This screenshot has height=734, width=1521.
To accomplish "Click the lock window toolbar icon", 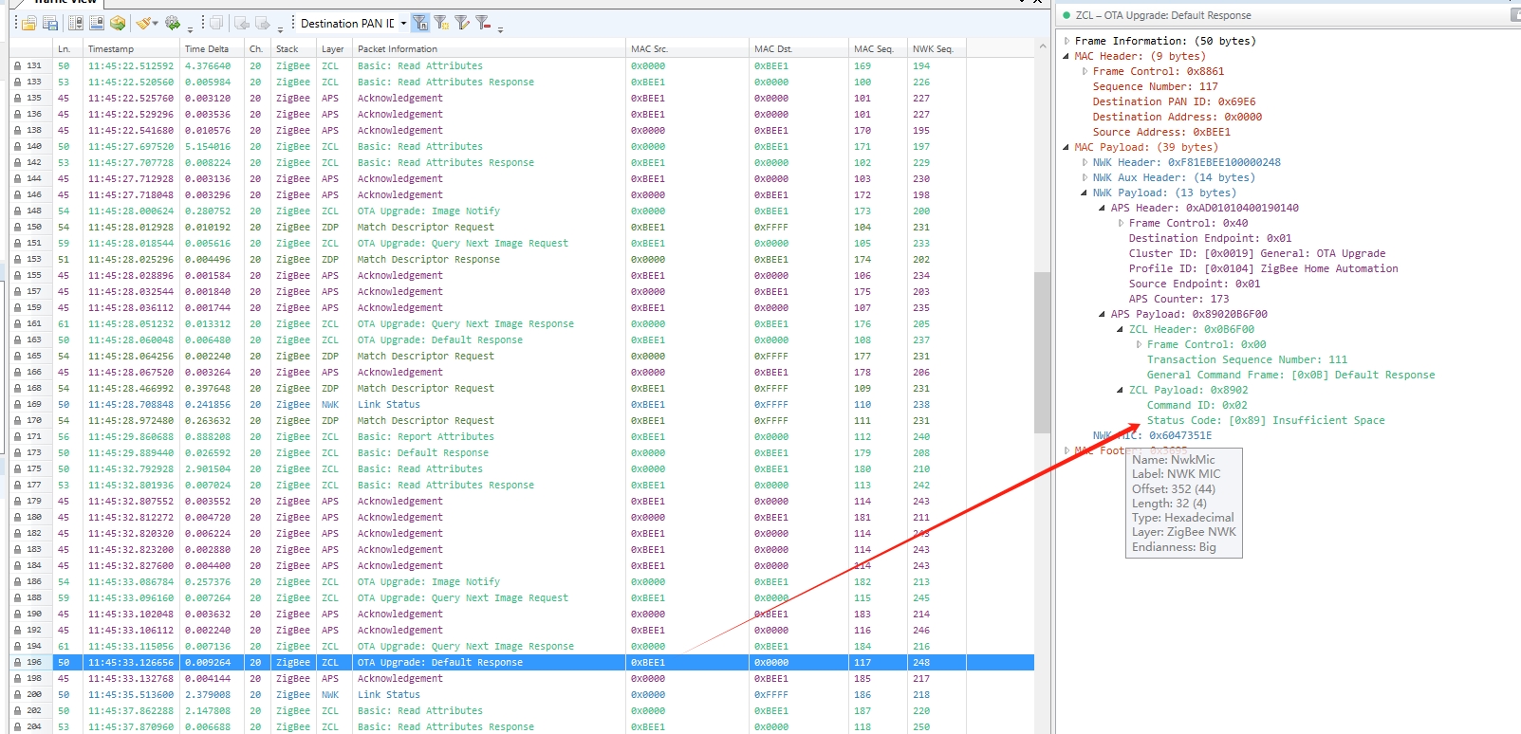I will (97, 23).
